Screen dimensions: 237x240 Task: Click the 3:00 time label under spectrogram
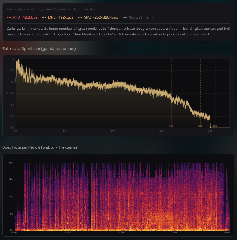tap(174, 233)
